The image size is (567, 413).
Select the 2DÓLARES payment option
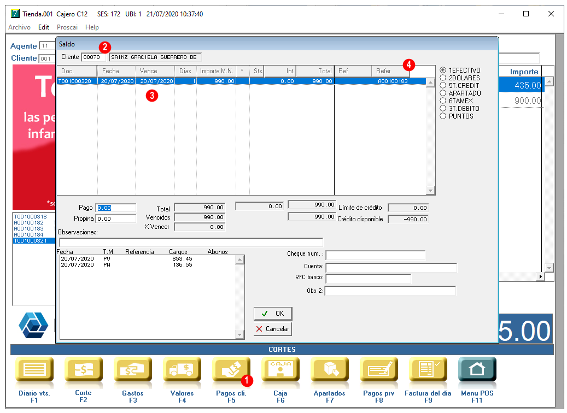coord(443,78)
